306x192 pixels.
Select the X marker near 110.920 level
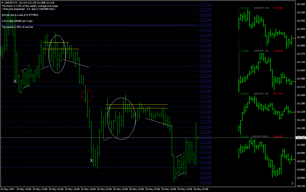coord(92,160)
